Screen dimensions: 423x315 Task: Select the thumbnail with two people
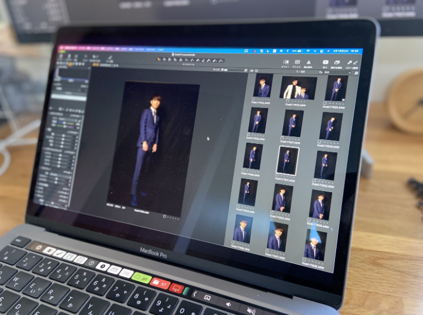point(297,88)
